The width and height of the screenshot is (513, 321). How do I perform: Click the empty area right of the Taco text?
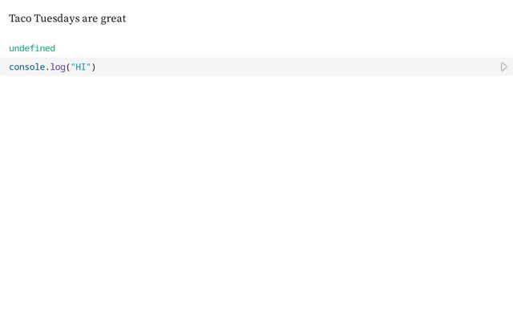[321, 18]
